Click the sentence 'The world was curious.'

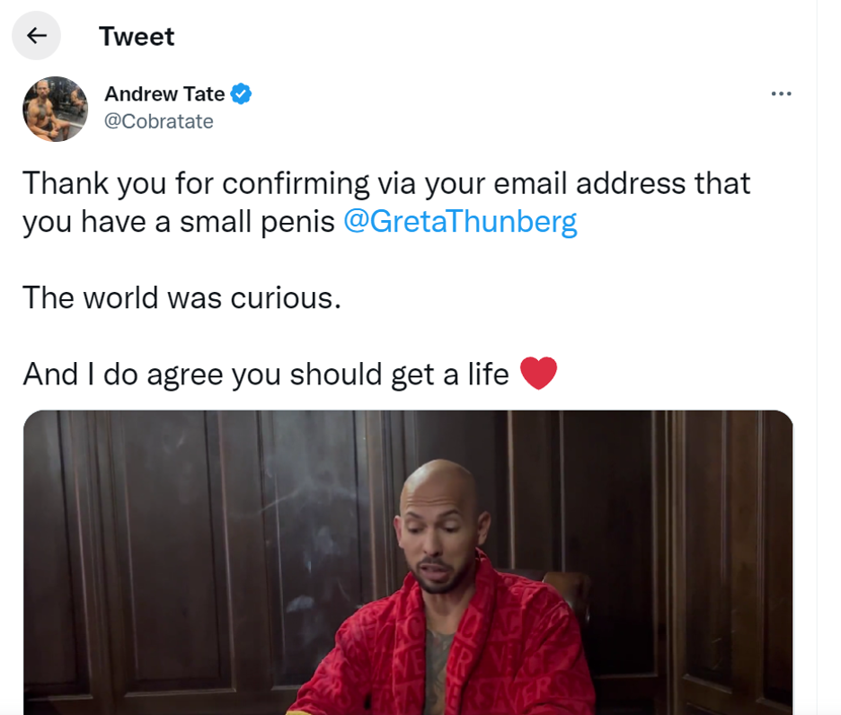181,297
